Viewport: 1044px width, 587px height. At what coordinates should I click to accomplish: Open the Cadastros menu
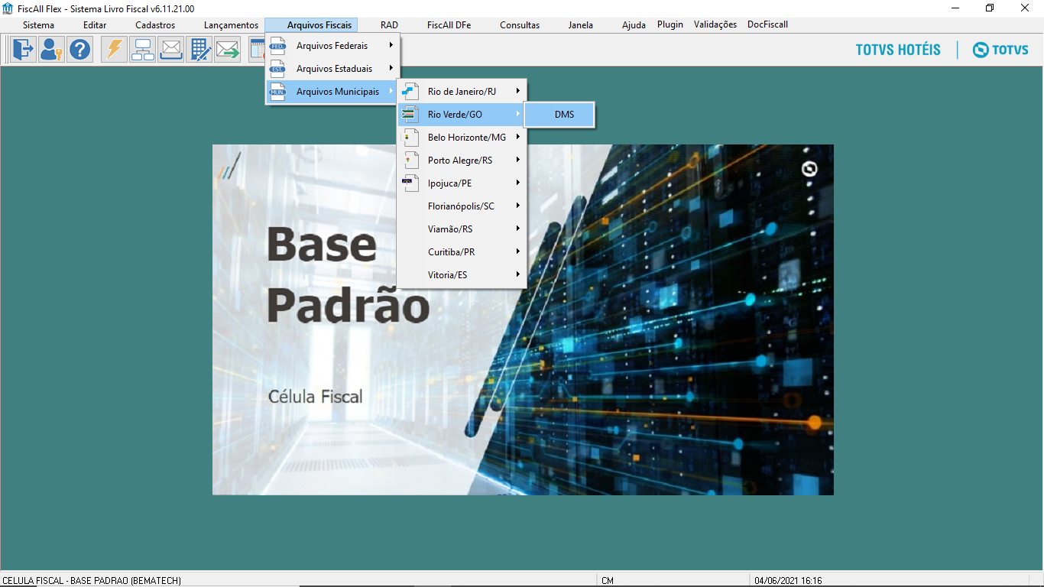[155, 25]
